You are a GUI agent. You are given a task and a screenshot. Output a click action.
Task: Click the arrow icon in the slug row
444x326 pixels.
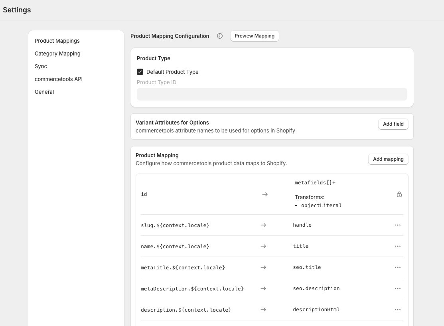pyautogui.click(x=263, y=225)
